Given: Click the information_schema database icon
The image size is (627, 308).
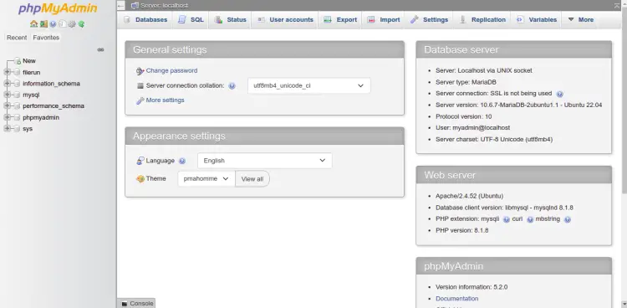Looking at the screenshot, I should [17, 84].
